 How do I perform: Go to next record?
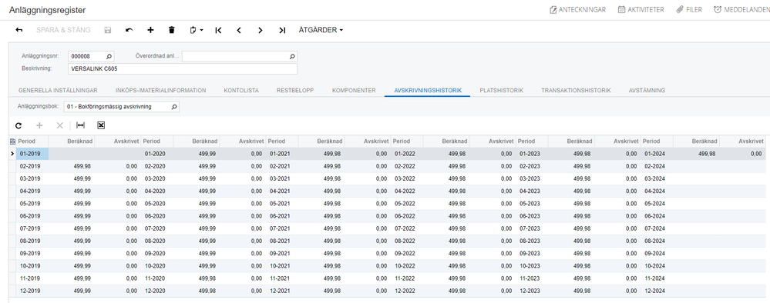click(x=261, y=30)
